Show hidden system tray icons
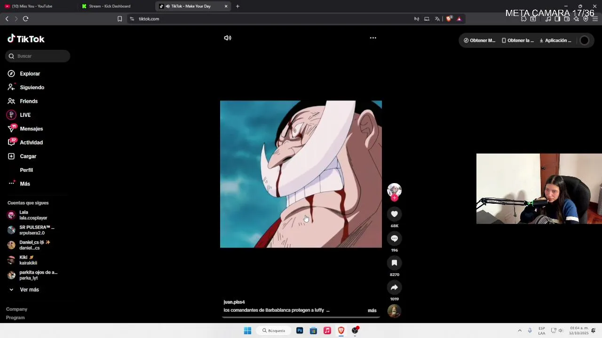602x338 pixels. pyautogui.click(x=520, y=330)
